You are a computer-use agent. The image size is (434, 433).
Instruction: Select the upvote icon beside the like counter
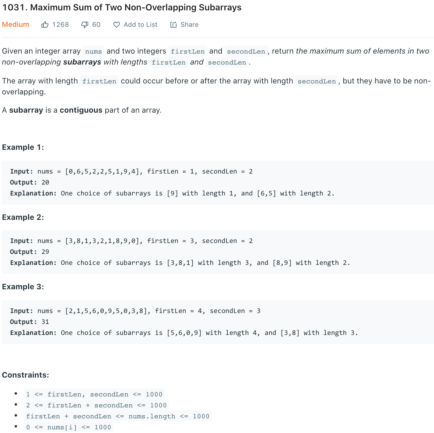[x=45, y=24]
